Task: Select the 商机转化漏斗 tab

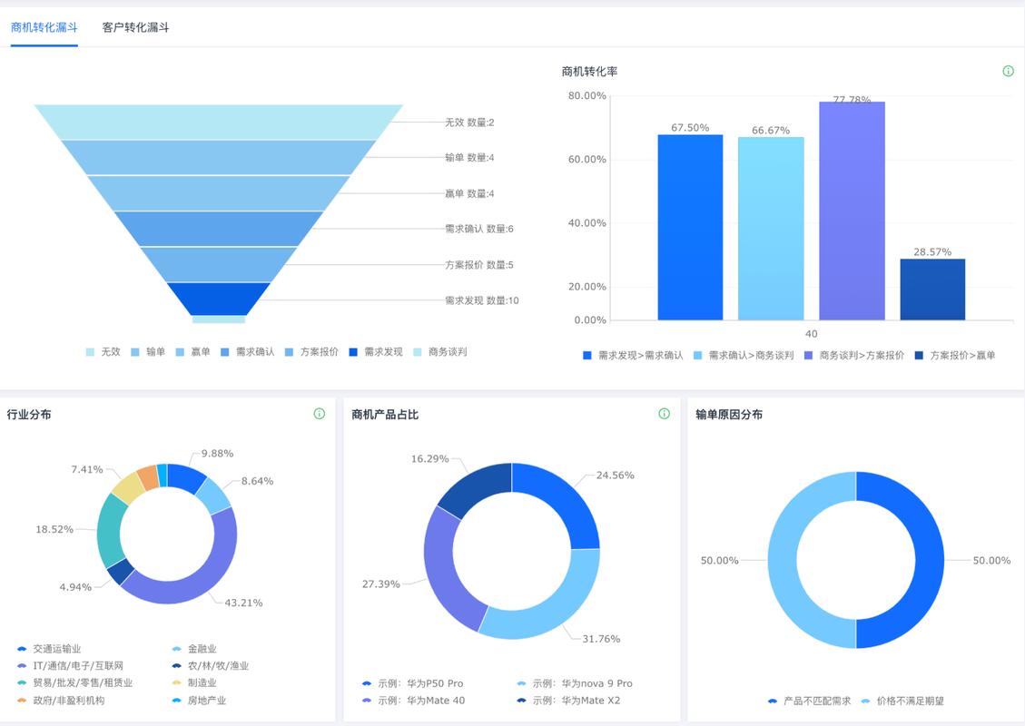Action: pyautogui.click(x=44, y=27)
